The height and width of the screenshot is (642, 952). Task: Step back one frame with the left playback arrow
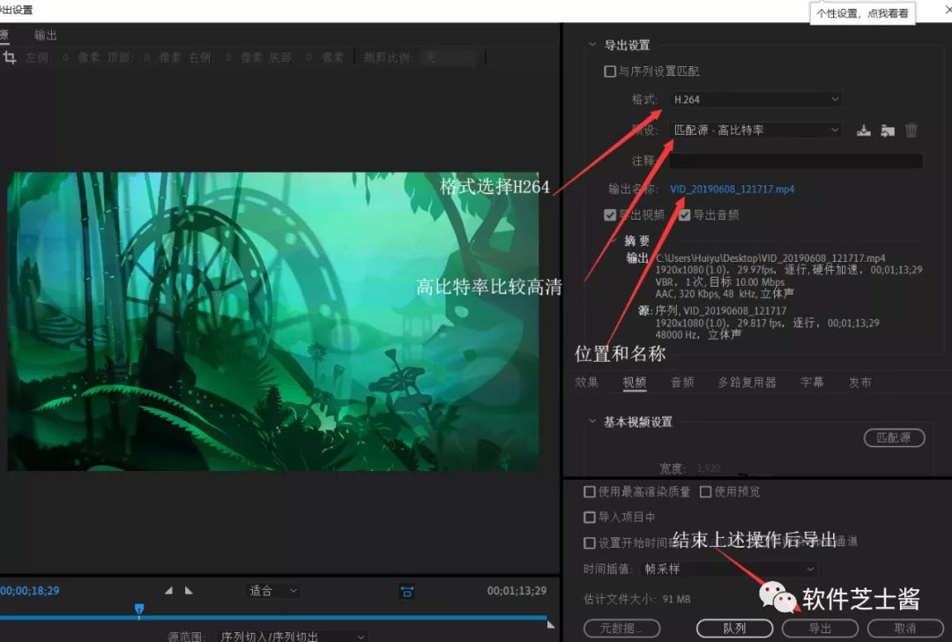168,592
